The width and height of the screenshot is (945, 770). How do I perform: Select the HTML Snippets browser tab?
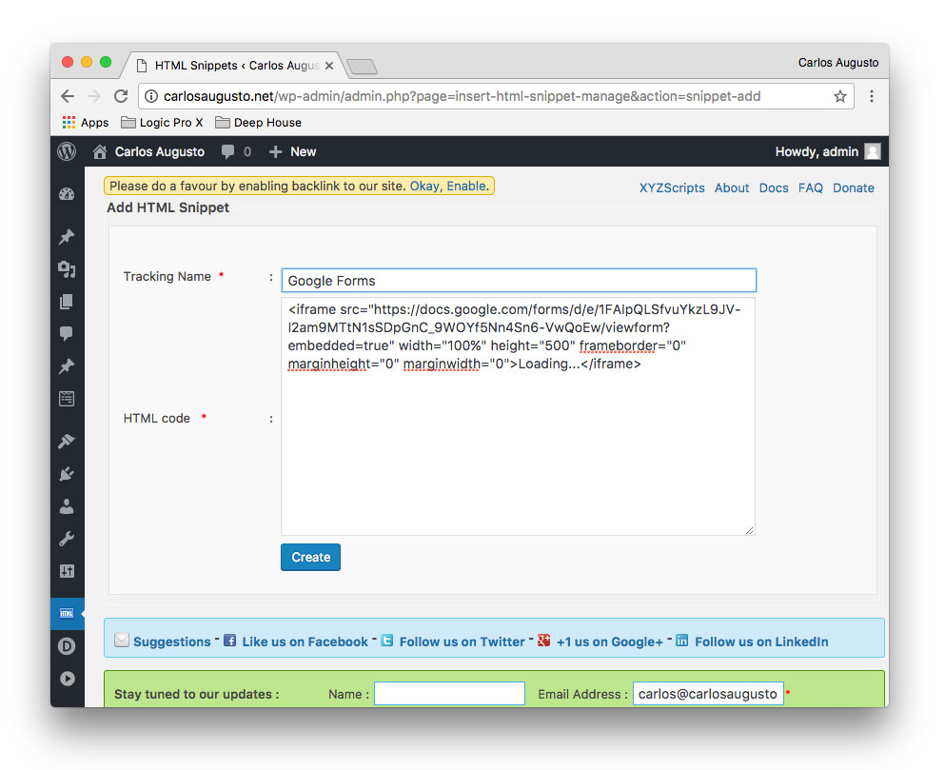(x=236, y=65)
